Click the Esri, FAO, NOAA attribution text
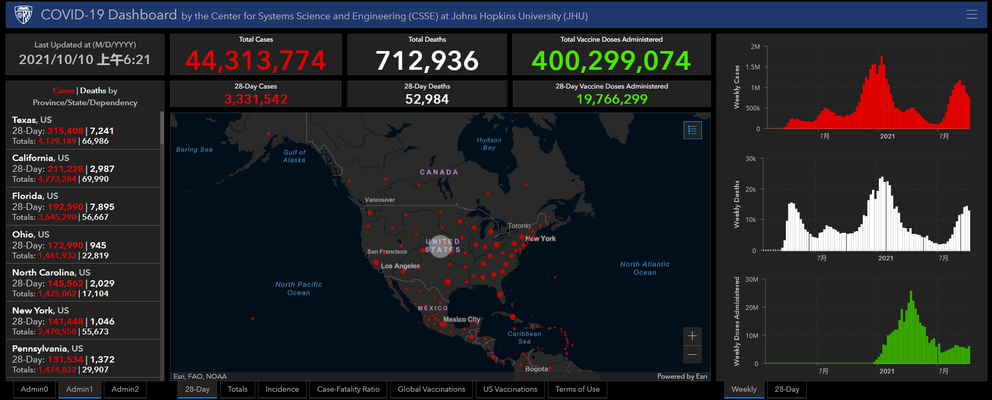The height and width of the screenshot is (400, 992). (x=200, y=376)
